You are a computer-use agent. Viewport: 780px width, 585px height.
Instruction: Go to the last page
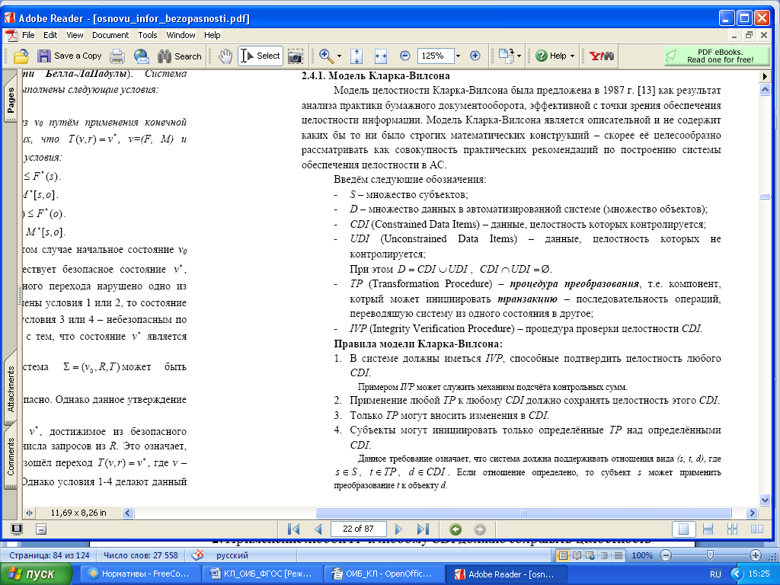coord(423,529)
